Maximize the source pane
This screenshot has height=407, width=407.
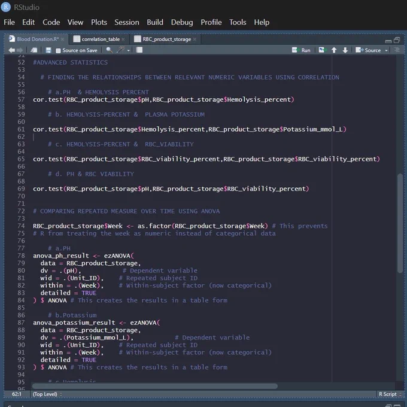point(397,40)
